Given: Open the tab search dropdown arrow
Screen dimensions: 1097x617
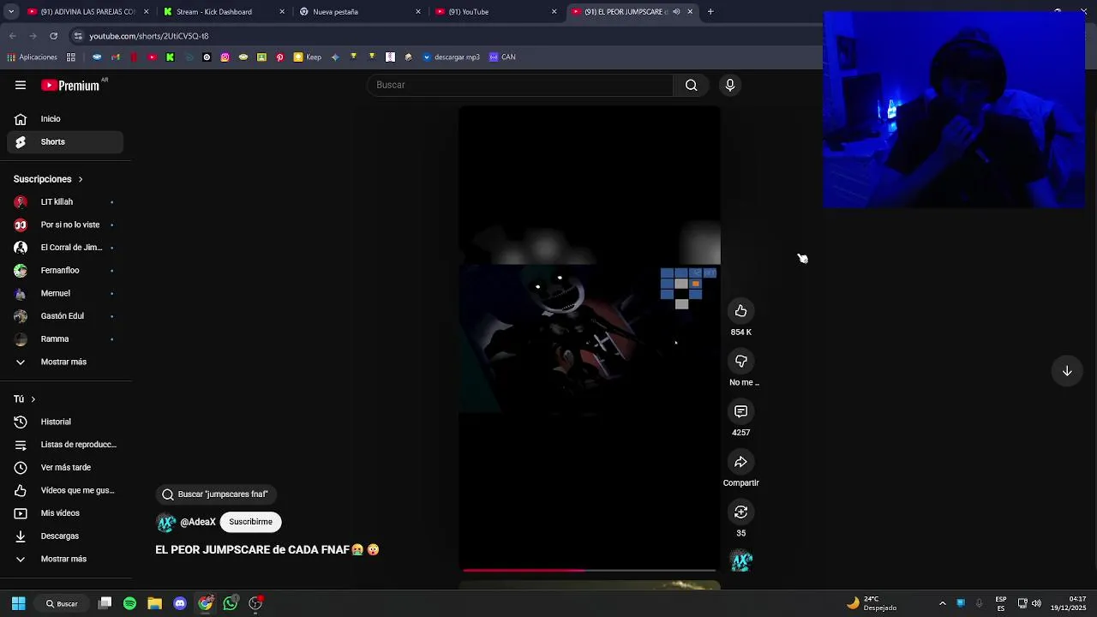Looking at the screenshot, I should click(x=10, y=12).
